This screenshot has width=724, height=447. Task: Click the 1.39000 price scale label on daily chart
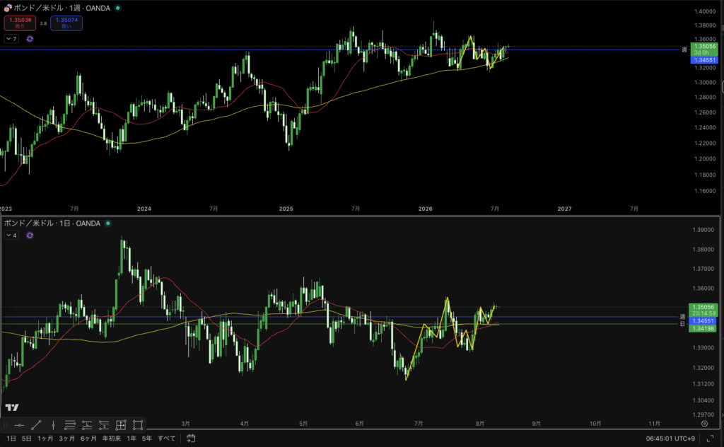(703, 229)
